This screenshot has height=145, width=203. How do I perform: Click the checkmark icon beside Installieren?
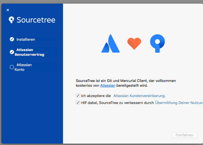coord(12,39)
